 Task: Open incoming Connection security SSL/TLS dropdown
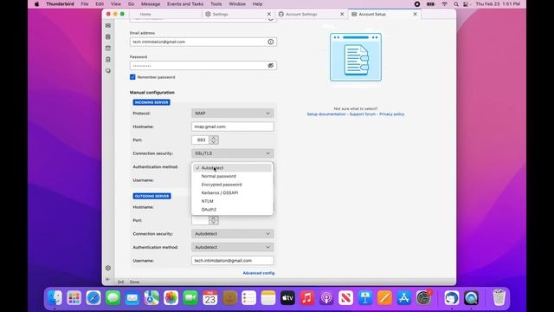tap(233, 153)
